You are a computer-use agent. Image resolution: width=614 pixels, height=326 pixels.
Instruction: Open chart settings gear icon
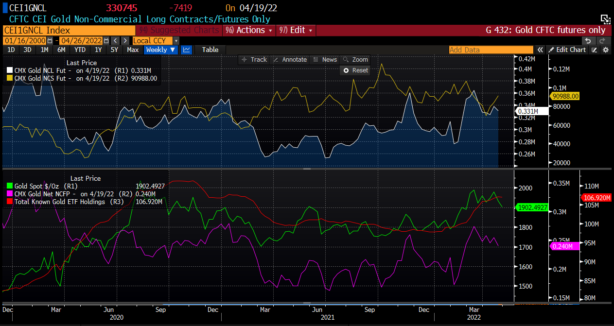[605, 50]
